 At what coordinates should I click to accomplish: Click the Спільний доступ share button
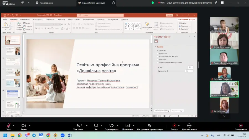coord(186,20)
